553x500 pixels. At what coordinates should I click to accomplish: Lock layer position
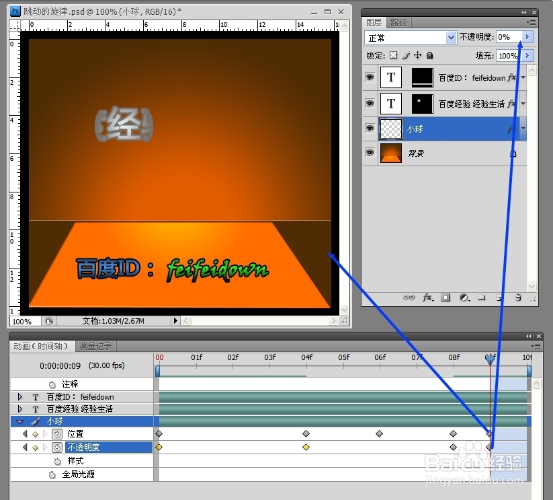point(417,55)
